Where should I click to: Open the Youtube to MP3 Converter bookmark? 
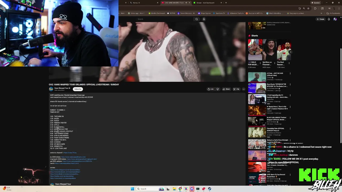pyautogui.click(x=254, y=13)
